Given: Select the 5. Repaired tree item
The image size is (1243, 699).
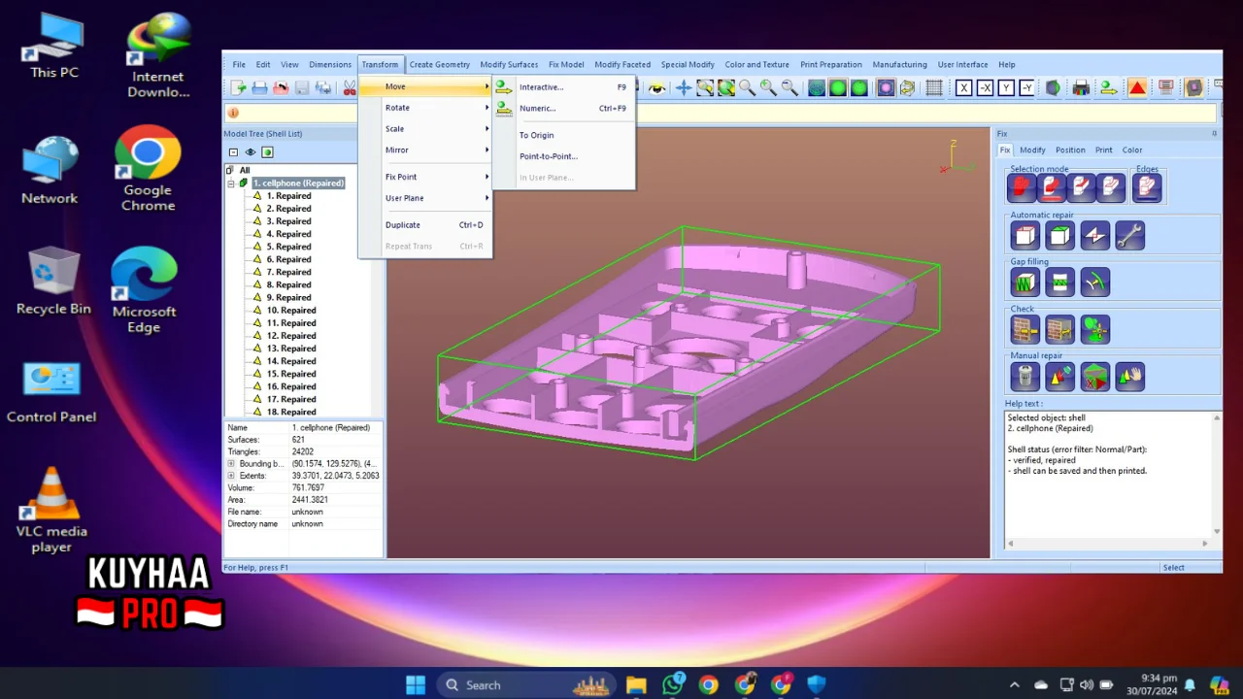Looking at the screenshot, I should (288, 247).
